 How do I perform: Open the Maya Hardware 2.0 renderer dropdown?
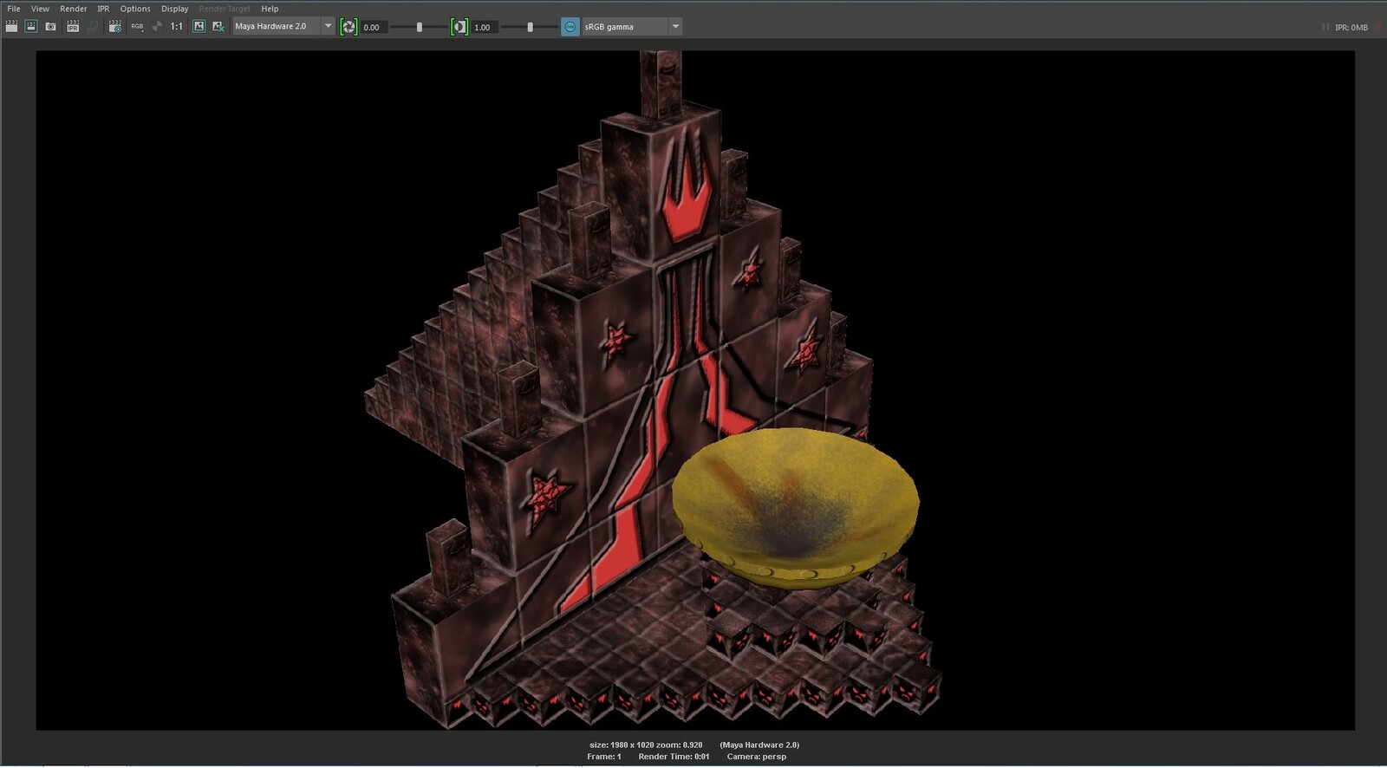point(283,26)
